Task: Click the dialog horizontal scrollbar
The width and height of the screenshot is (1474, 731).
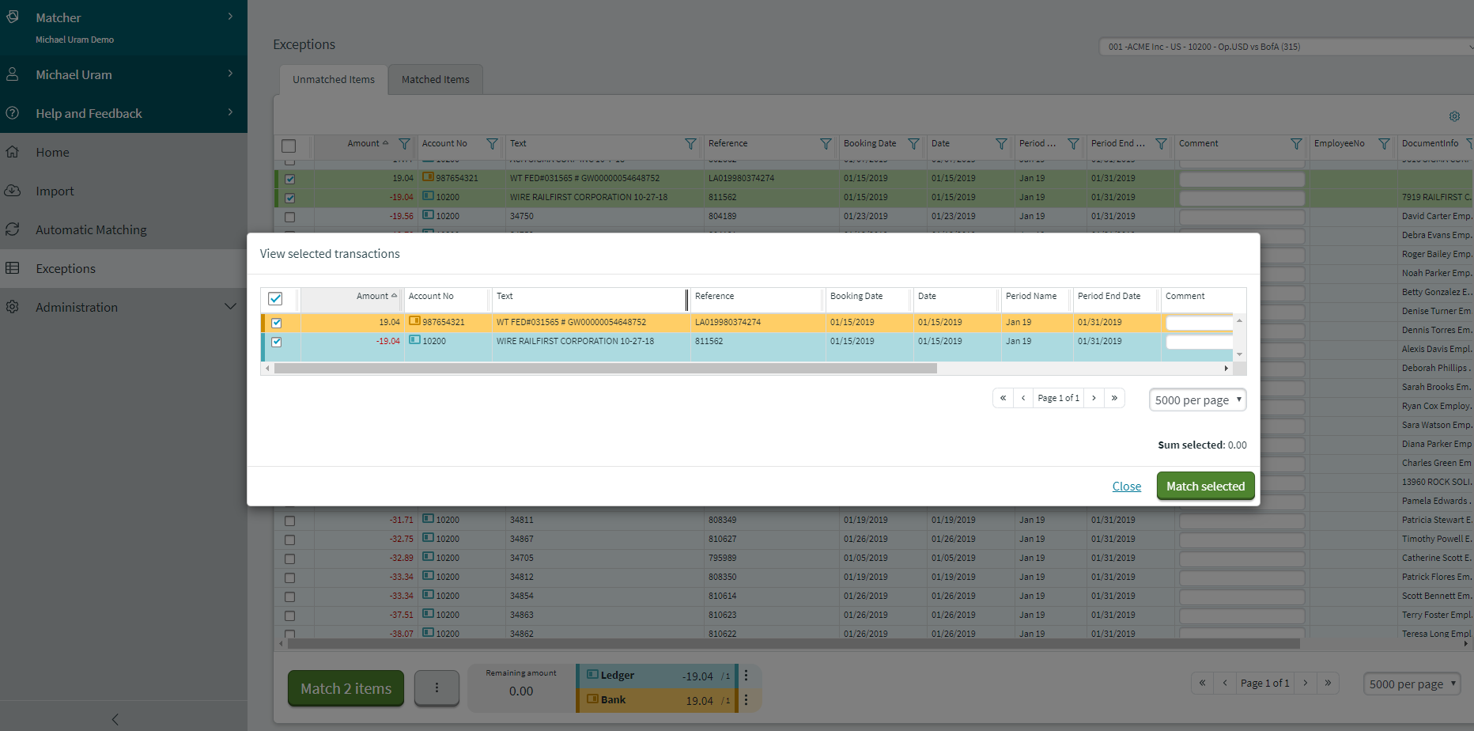Action: click(605, 369)
